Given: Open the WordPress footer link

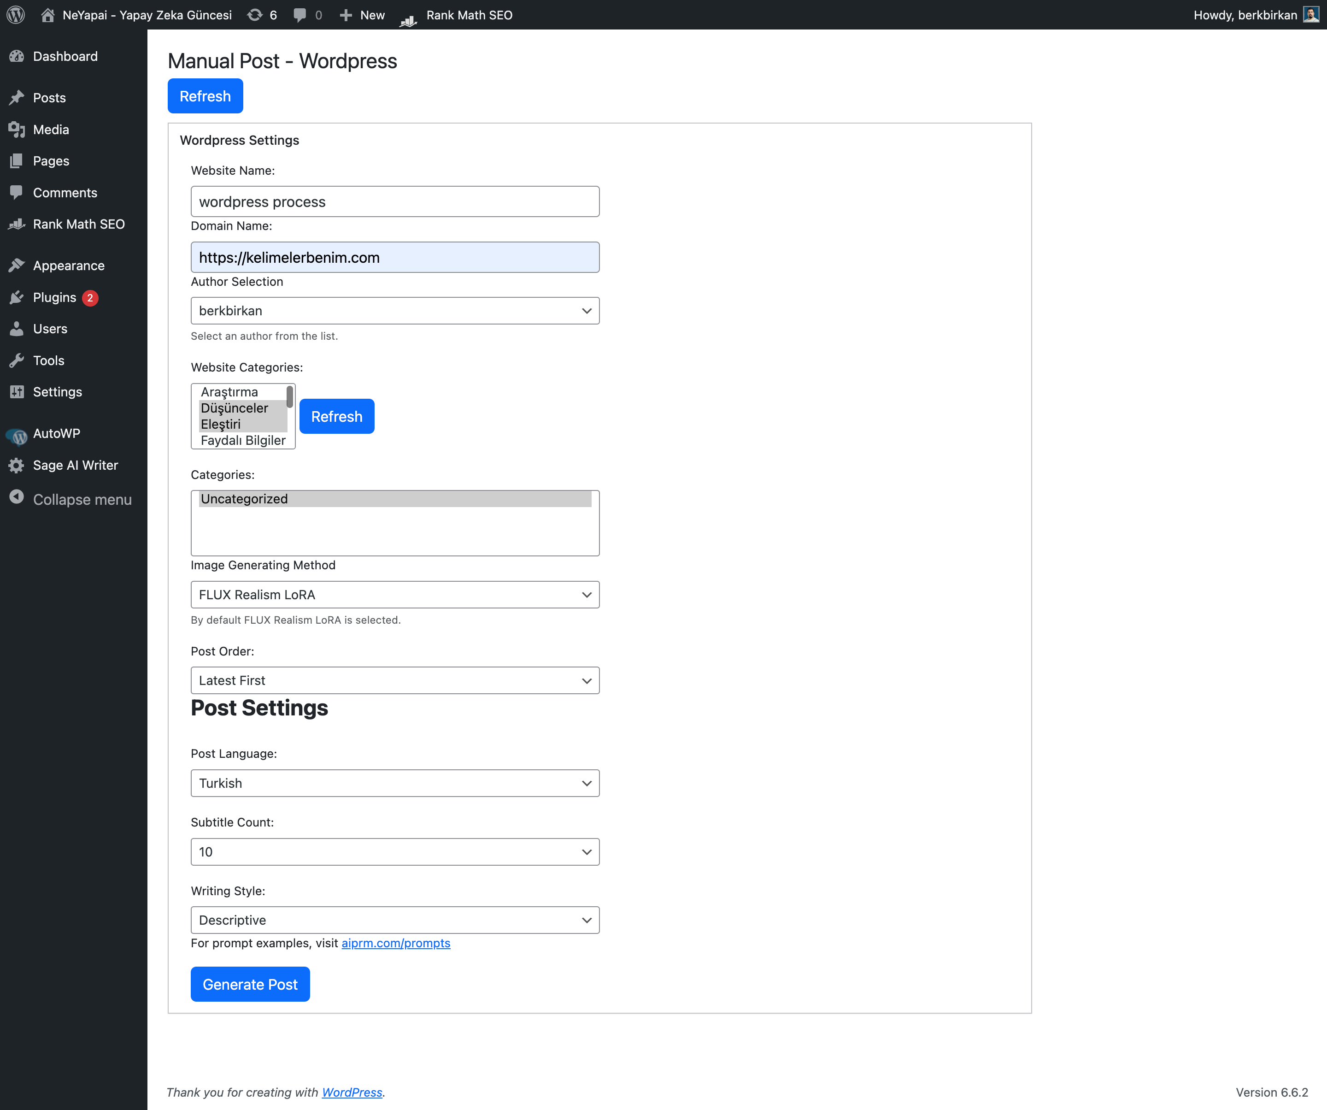Looking at the screenshot, I should coord(352,1092).
